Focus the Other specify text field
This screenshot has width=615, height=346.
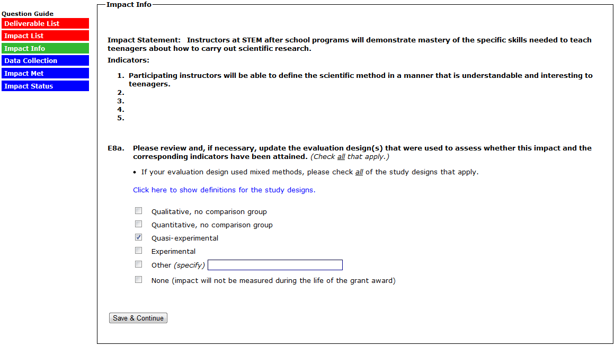tap(275, 265)
